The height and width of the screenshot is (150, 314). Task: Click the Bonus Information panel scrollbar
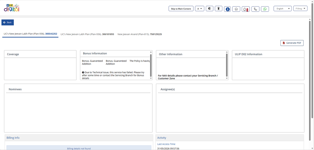click(x=151, y=65)
